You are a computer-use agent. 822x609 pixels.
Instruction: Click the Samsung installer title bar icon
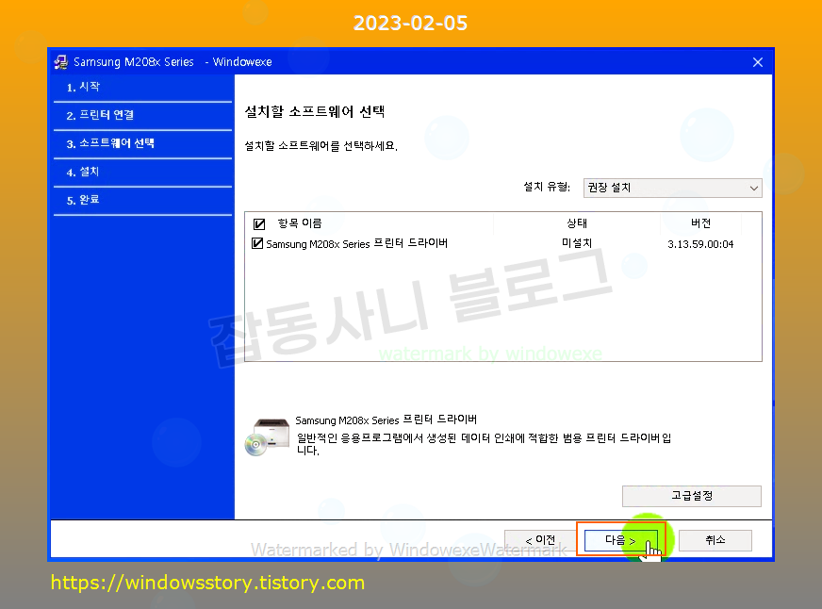click(61, 62)
